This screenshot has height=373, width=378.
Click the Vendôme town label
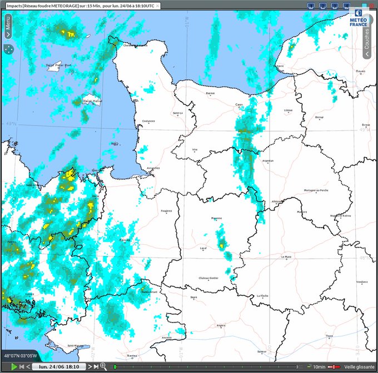coord(362,282)
